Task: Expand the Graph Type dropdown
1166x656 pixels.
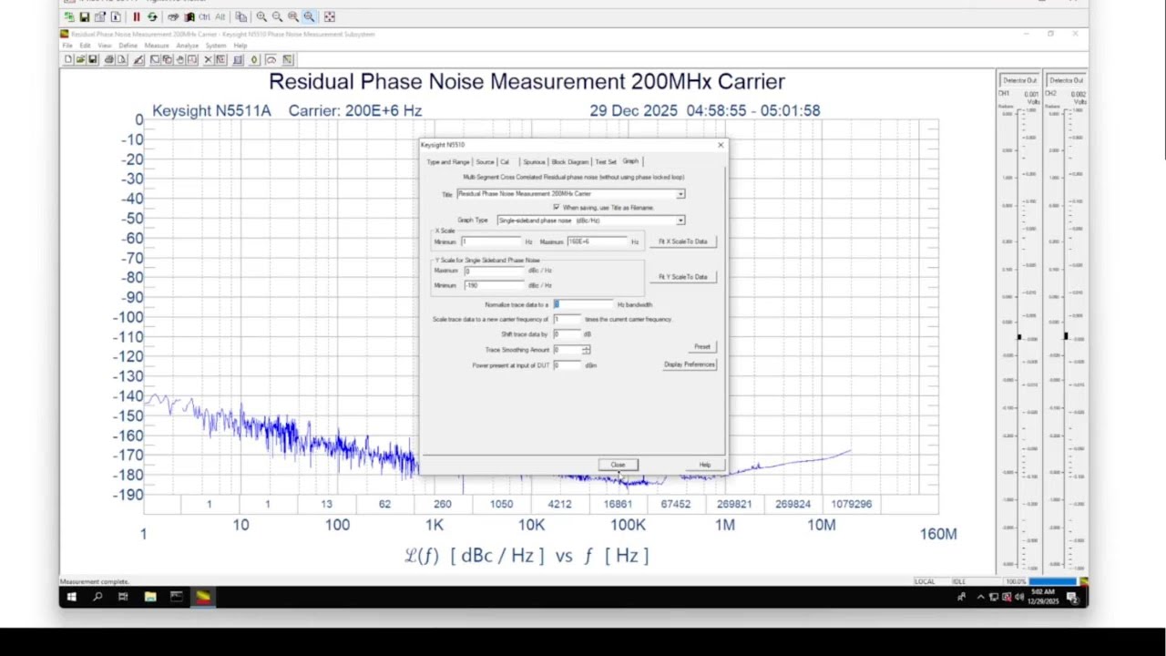Action: [680, 220]
